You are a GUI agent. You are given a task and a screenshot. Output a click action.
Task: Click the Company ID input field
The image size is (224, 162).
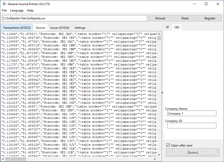[x=192, y=126]
